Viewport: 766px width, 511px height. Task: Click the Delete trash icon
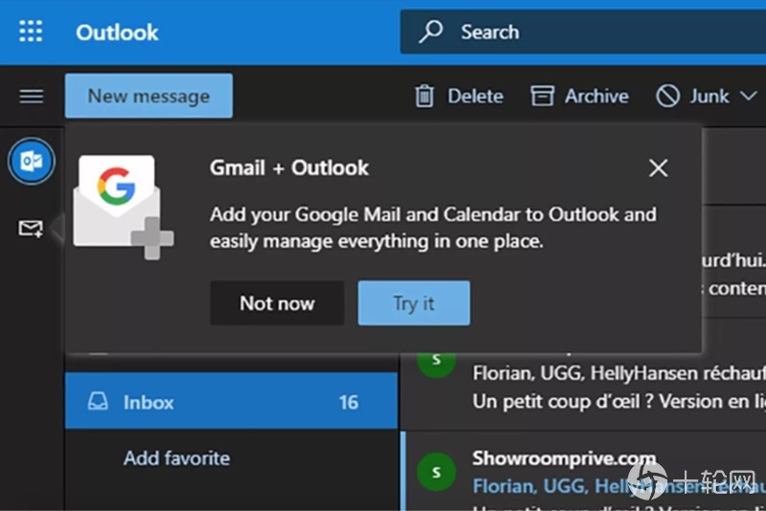click(x=424, y=96)
